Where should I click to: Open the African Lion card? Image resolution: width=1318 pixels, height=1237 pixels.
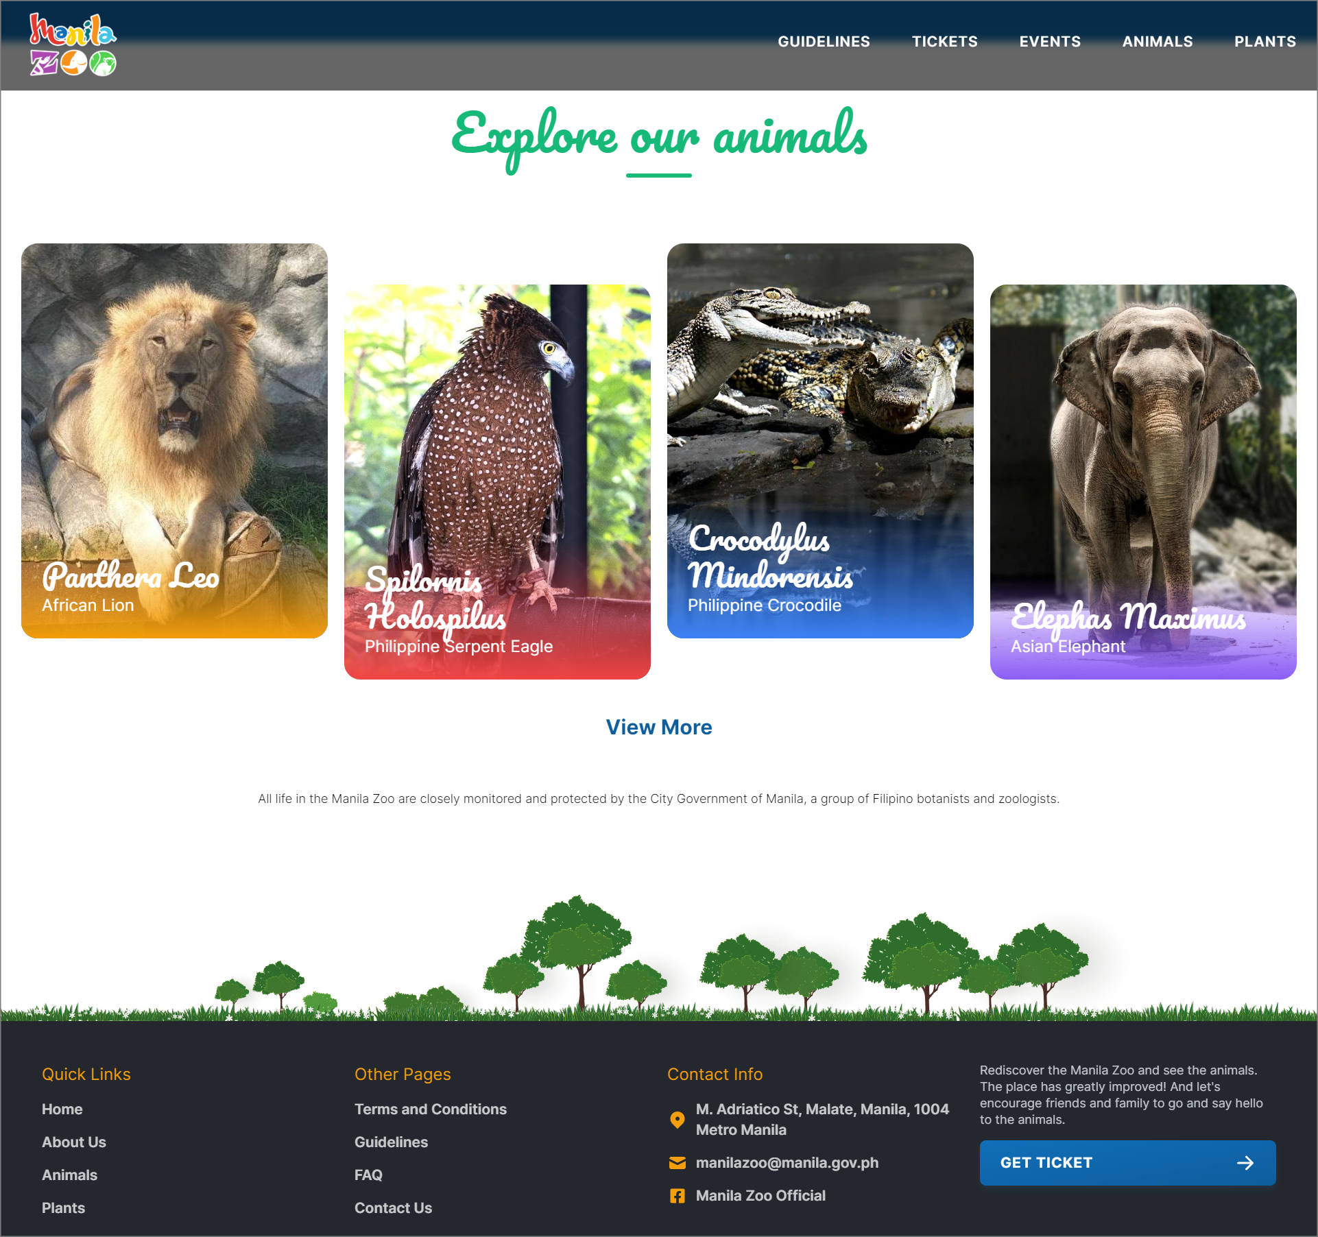click(x=174, y=440)
